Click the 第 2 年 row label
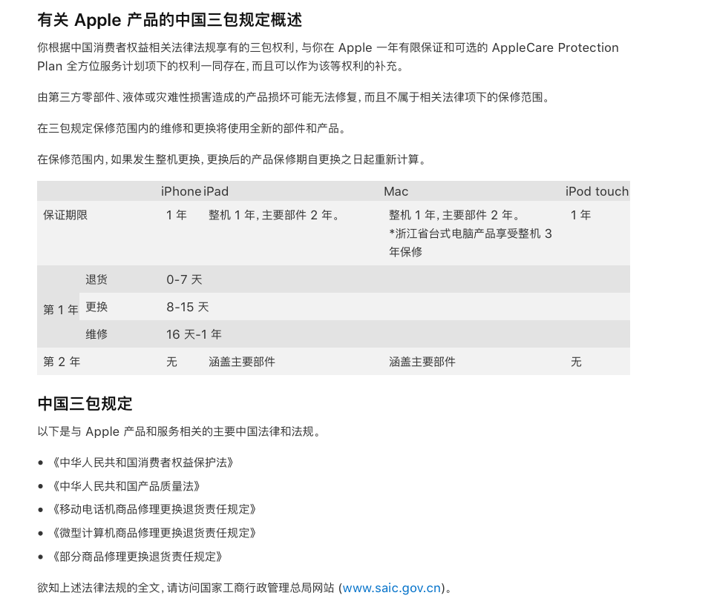Viewport: 714px width, 607px height. point(62,362)
